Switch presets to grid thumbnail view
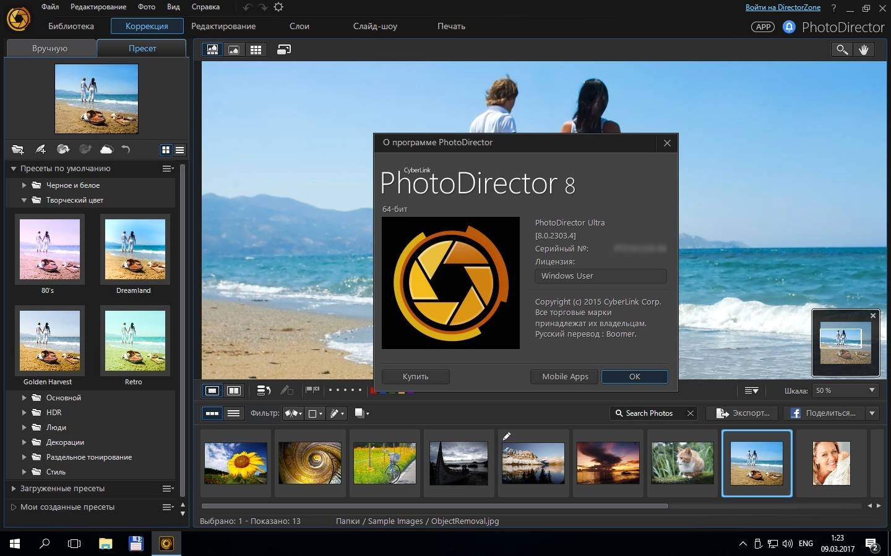 166,150
